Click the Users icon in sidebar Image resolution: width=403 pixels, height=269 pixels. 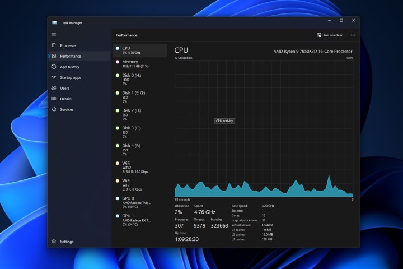(x=54, y=88)
